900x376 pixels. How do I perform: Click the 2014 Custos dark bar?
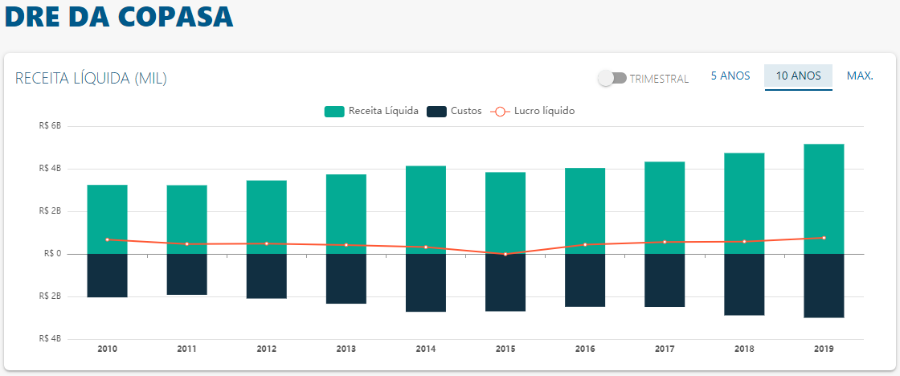pyautogui.click(x=426, y=283)
